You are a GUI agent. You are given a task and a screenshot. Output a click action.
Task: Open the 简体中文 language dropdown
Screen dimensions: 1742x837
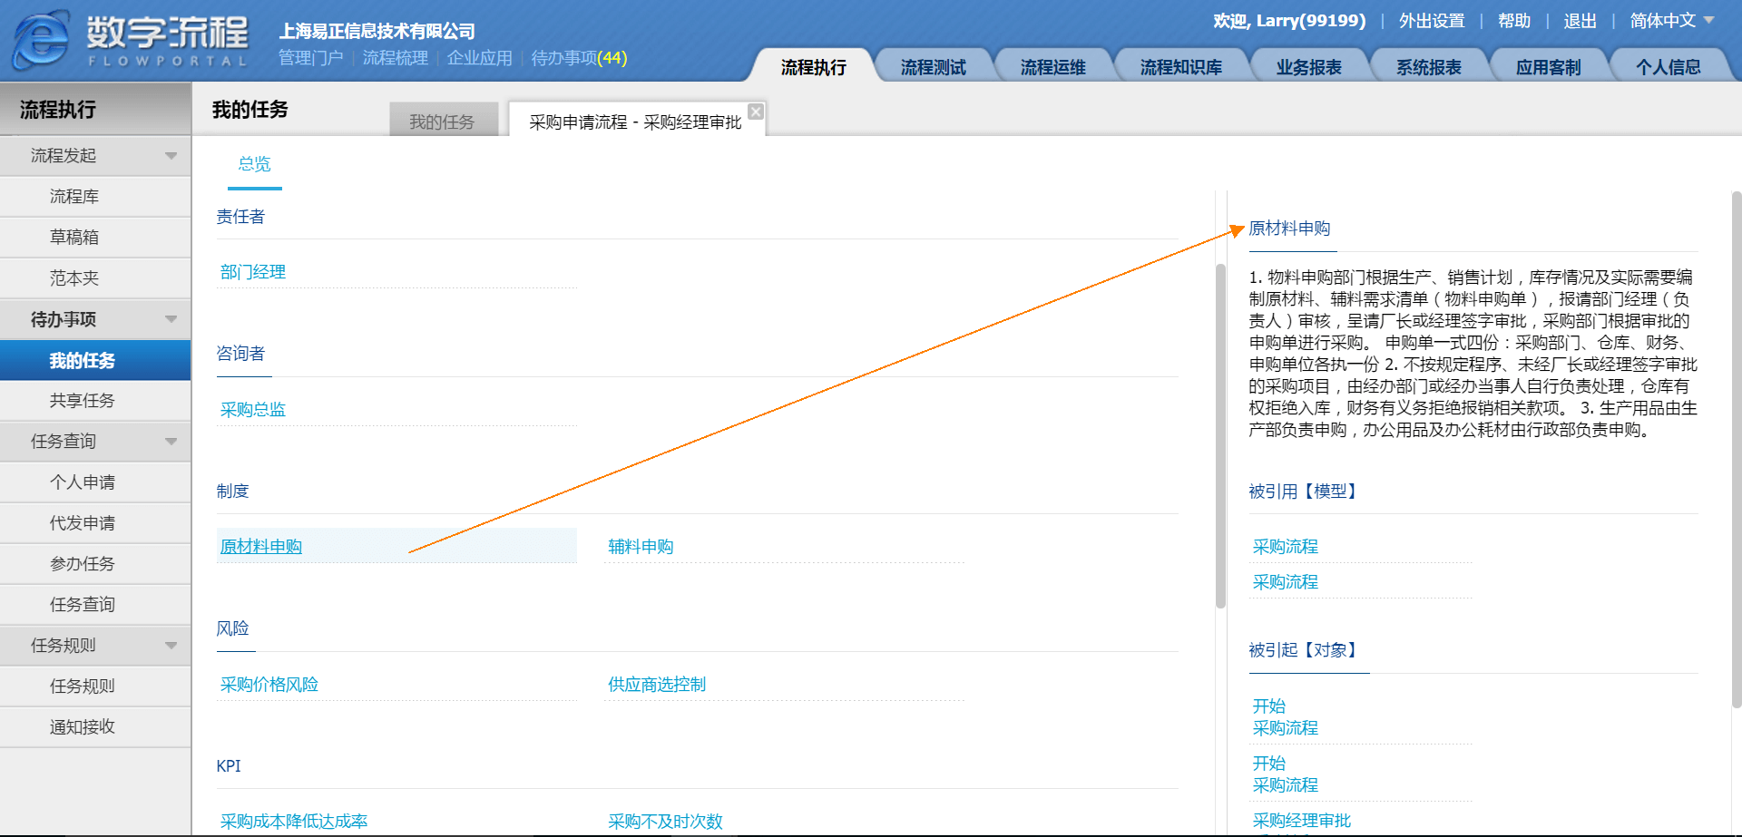(x=1671, y=21)
